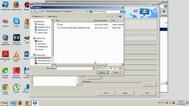Launch Skype desktop icon

pos(17,22)
